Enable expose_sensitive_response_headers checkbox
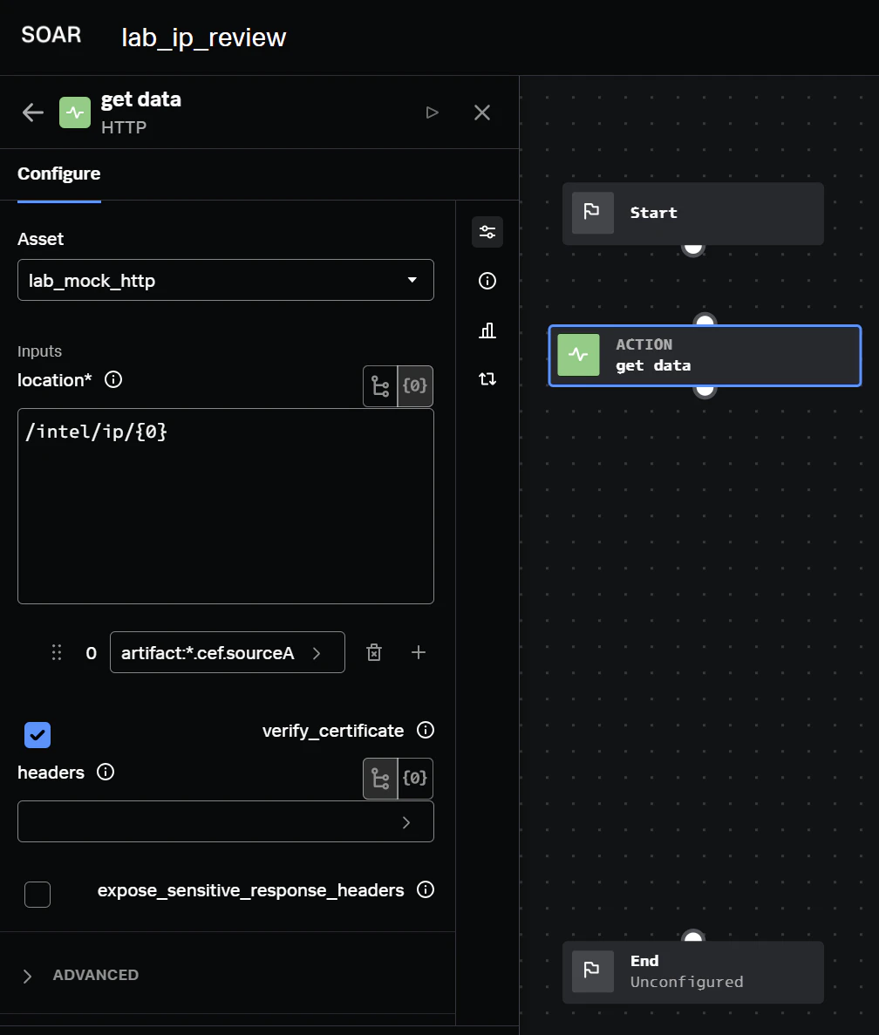Viewport: 879px width, 1035px height. tap(37, 895)
